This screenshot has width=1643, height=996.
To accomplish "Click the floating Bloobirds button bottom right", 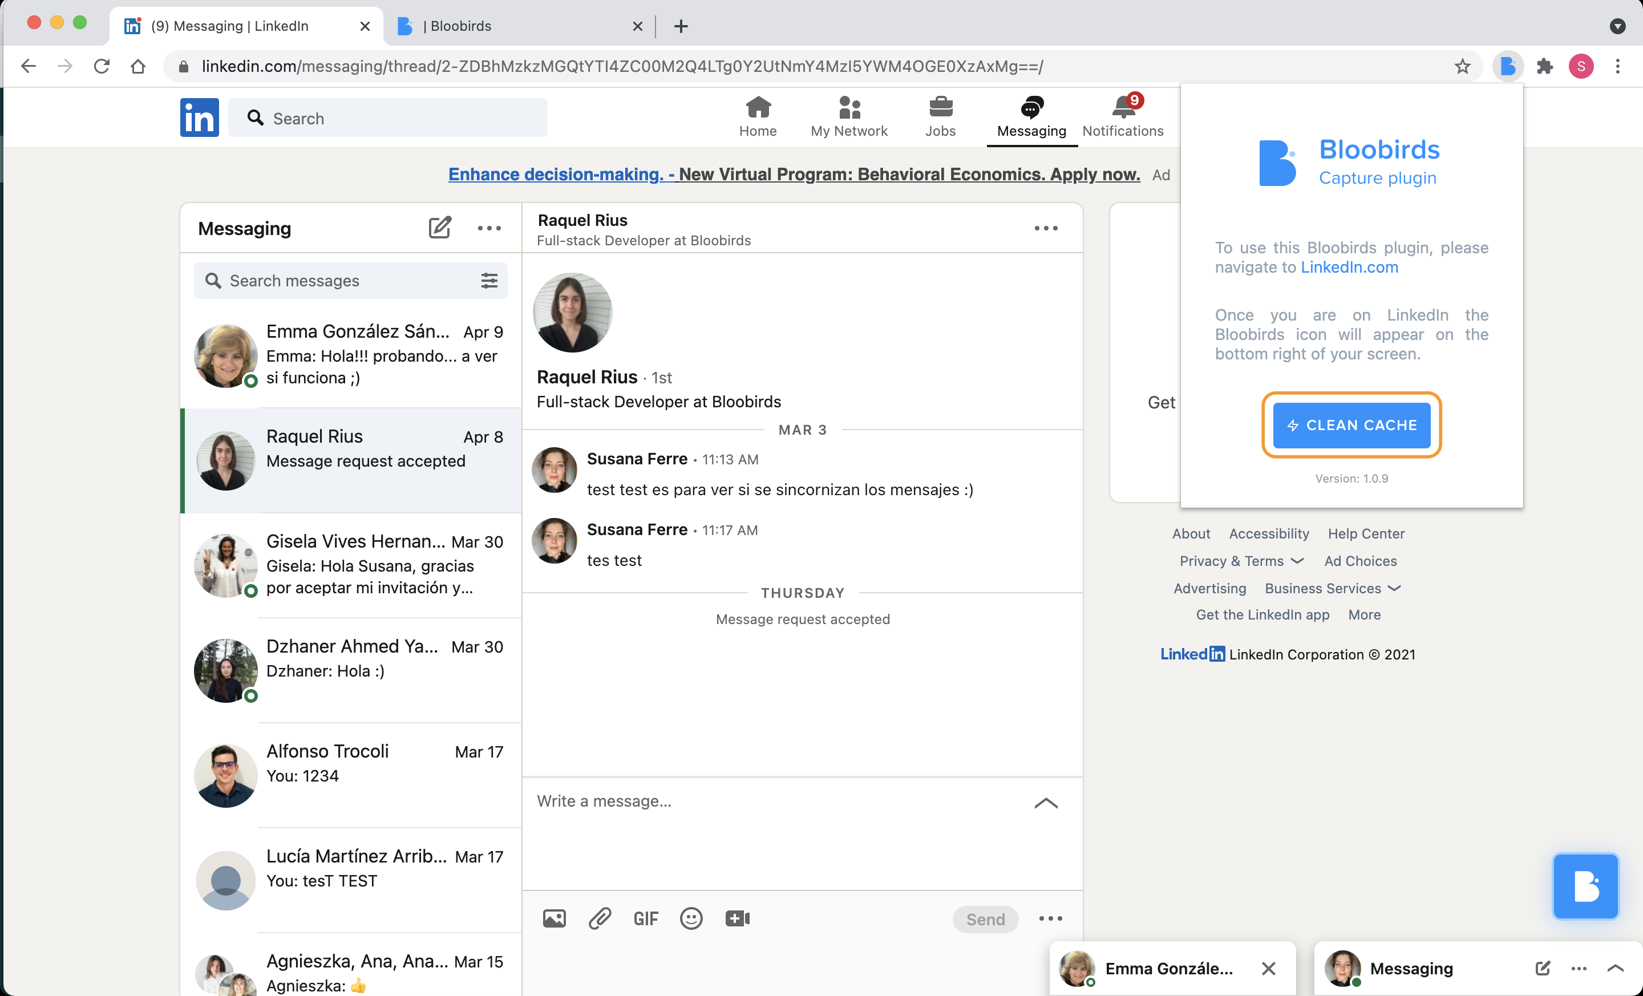I will point(1585,886).
